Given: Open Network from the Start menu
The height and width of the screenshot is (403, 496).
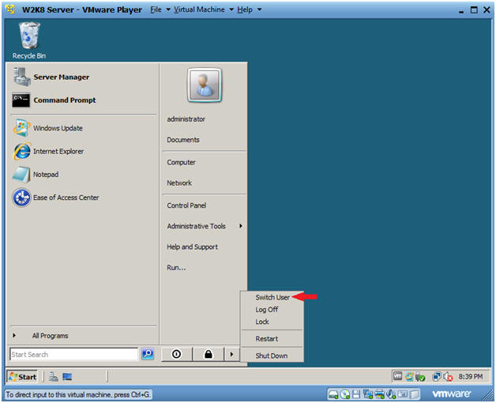Looking at the screenshot, I should [205, 183].
